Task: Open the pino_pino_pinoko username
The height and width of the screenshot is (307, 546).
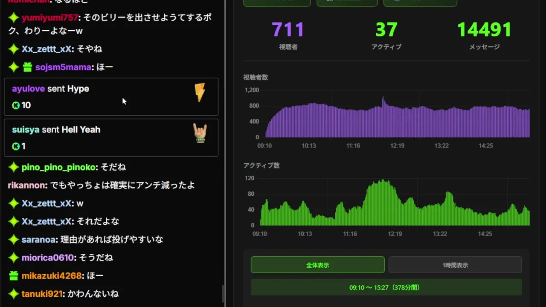Action: point(59,167)
